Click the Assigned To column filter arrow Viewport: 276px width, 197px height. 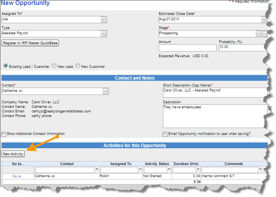tap(141, 170)
